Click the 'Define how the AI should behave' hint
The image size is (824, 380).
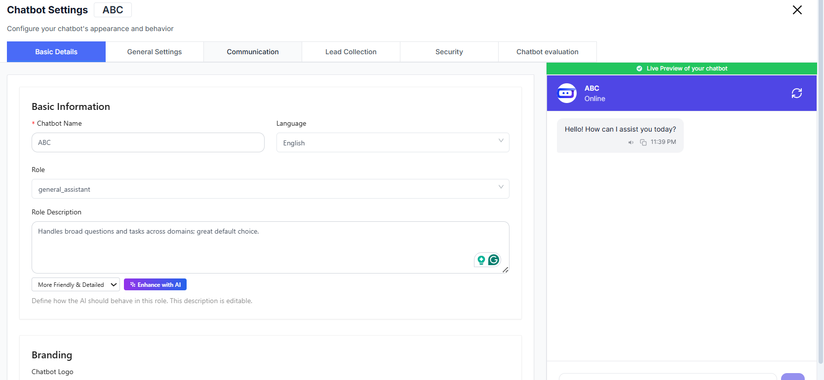tap(142, 301)
